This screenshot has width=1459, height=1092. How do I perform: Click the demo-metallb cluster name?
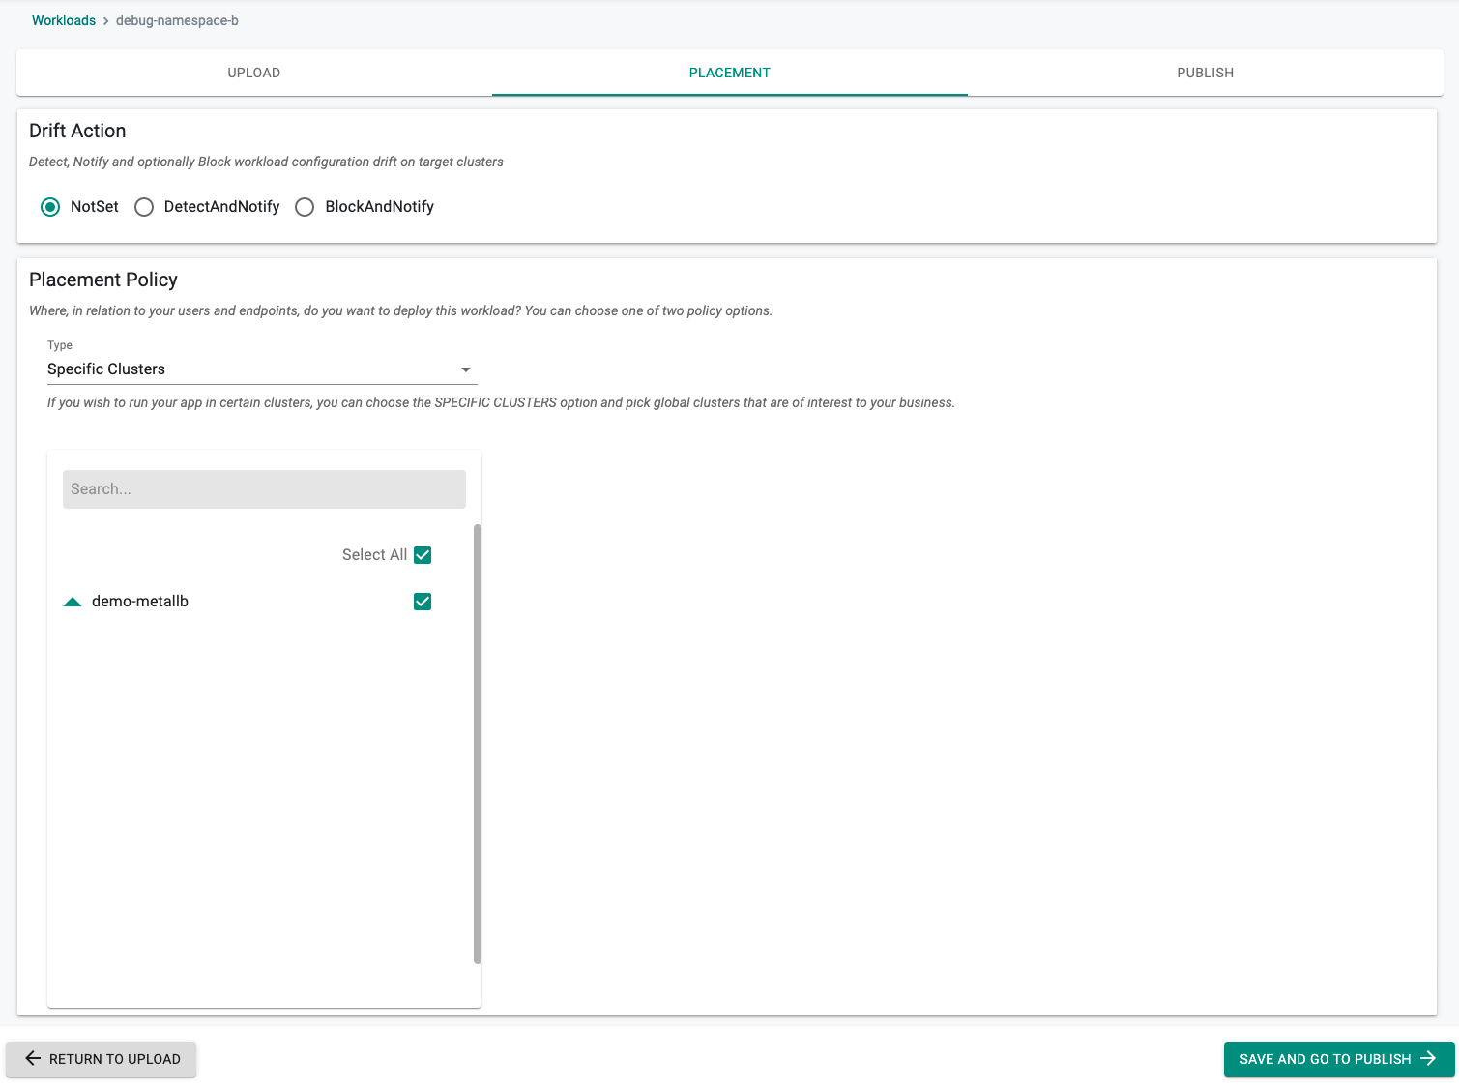coord(140,602)
